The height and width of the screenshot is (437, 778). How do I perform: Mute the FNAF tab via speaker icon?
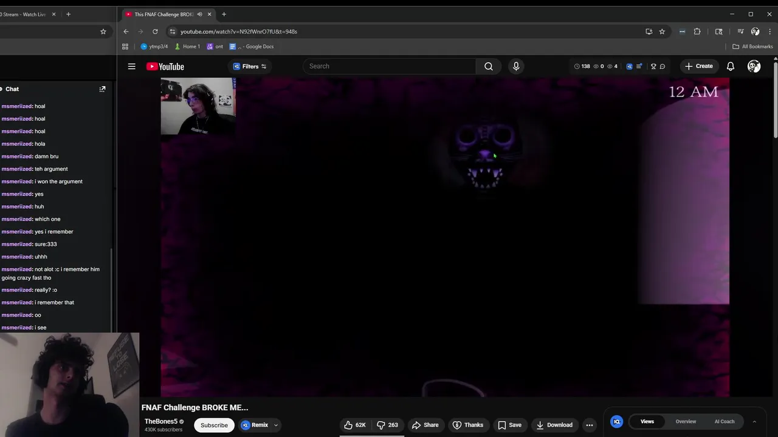(x=199, y=15)
